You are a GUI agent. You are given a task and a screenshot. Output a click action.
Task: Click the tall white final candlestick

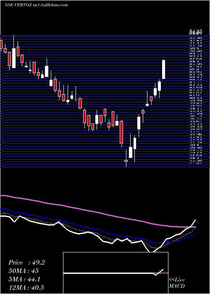163,69
